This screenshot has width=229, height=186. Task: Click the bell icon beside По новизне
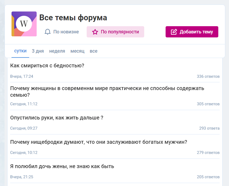(x=48, y=32)
